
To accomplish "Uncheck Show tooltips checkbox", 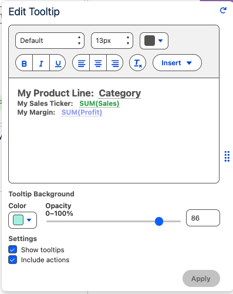I will click(x=12, y=250).
